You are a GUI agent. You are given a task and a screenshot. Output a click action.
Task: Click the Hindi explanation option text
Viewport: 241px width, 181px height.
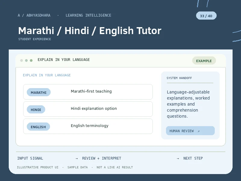pos(94,109)
